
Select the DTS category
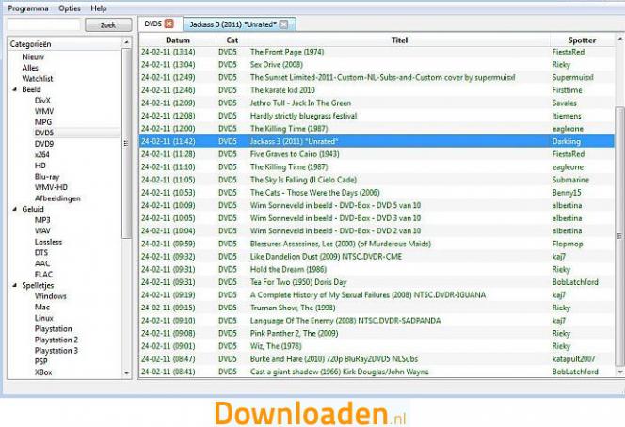point(41,253)
